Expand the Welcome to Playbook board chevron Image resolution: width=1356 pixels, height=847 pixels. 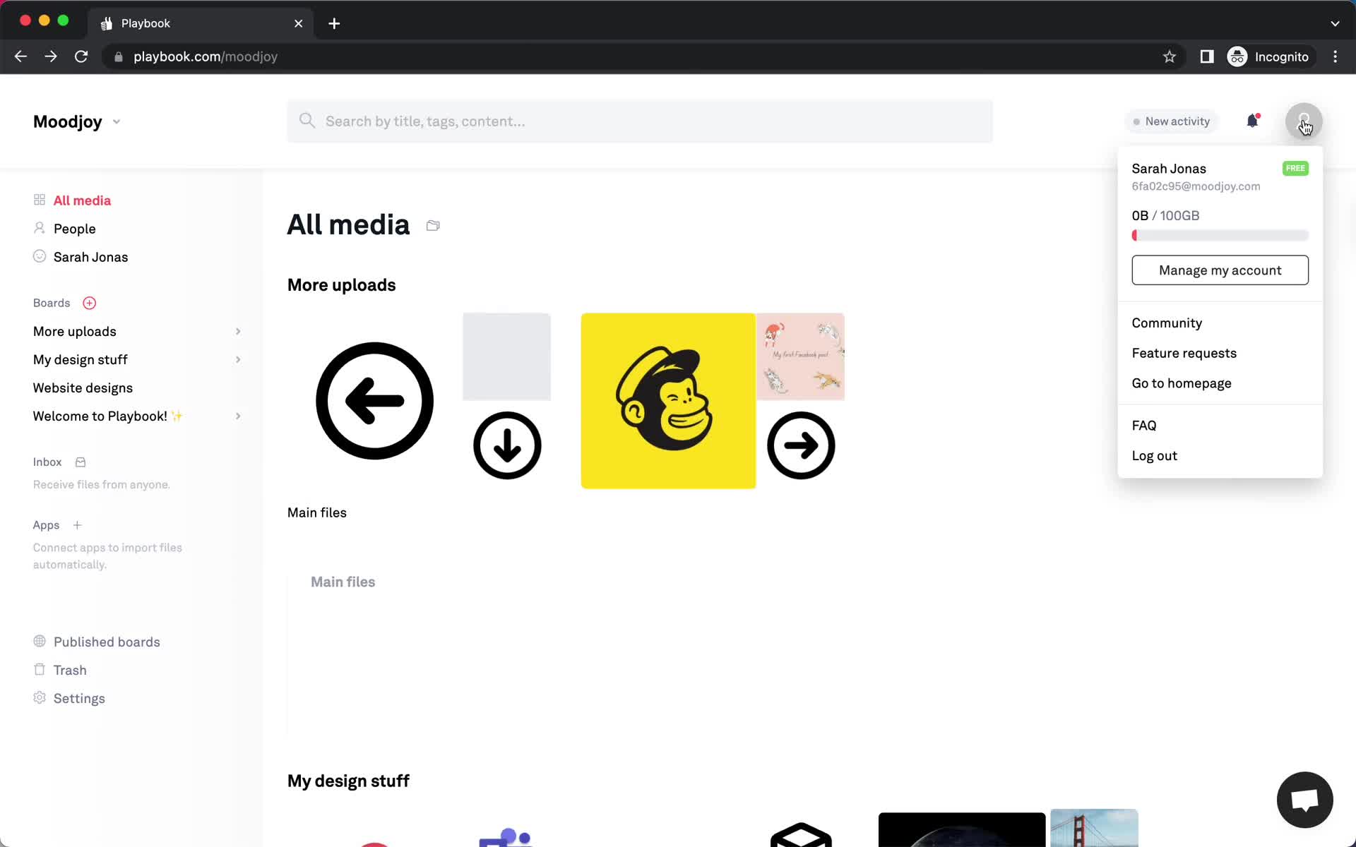tap(238, 416)
